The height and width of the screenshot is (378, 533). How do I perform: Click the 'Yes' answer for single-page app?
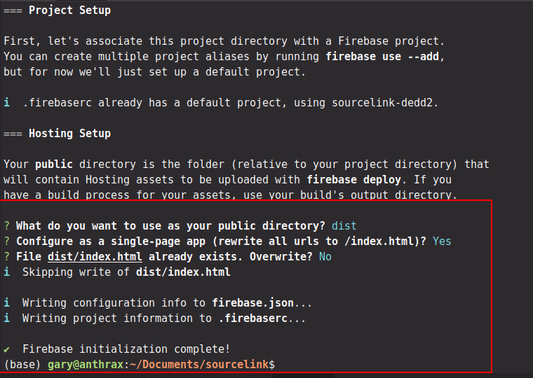pos(442,241)
